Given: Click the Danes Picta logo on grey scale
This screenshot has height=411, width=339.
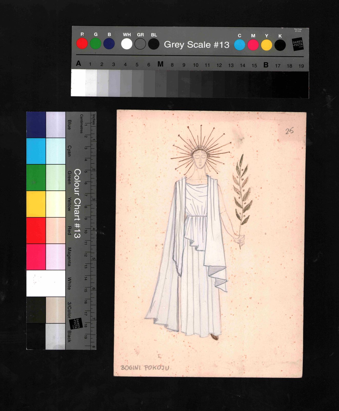Looking at the screenshot, I should click(x=298, y=44).
